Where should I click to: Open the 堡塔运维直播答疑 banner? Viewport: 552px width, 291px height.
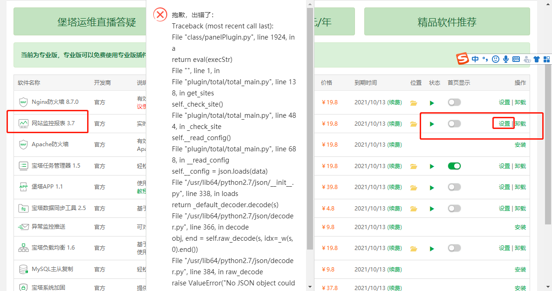coord(80,21)
